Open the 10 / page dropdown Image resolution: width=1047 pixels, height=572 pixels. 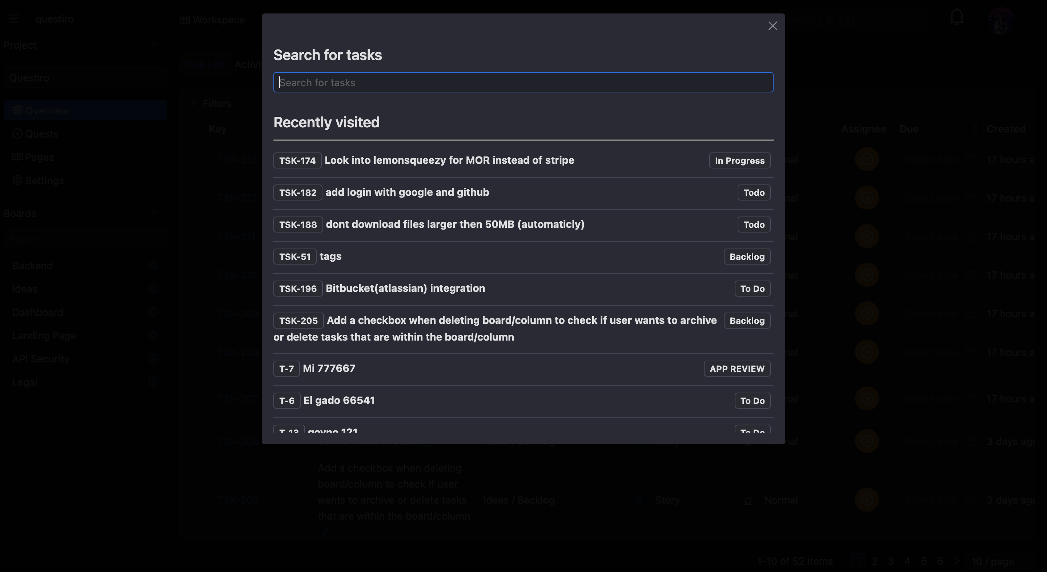(x=1000, y=561)
